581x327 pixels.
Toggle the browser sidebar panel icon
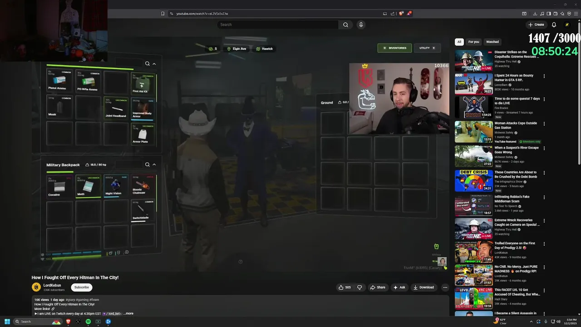pyautogui.click(x=549, y=14)
